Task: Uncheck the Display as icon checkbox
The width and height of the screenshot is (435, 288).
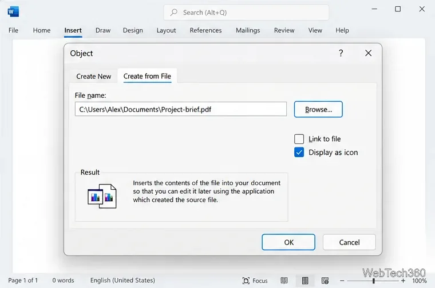Action: (x=299, y=153)
